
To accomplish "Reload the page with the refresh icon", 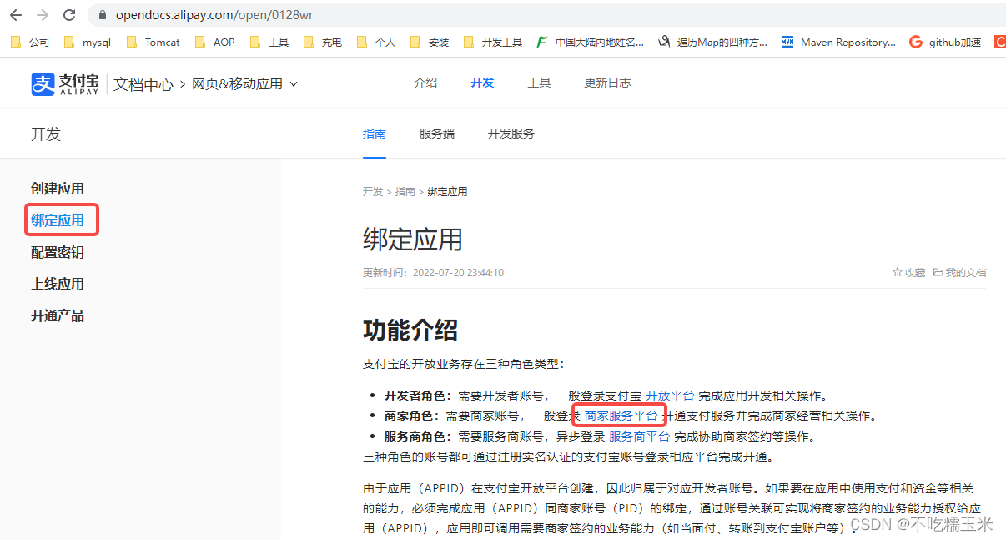I will click(69, 15).
